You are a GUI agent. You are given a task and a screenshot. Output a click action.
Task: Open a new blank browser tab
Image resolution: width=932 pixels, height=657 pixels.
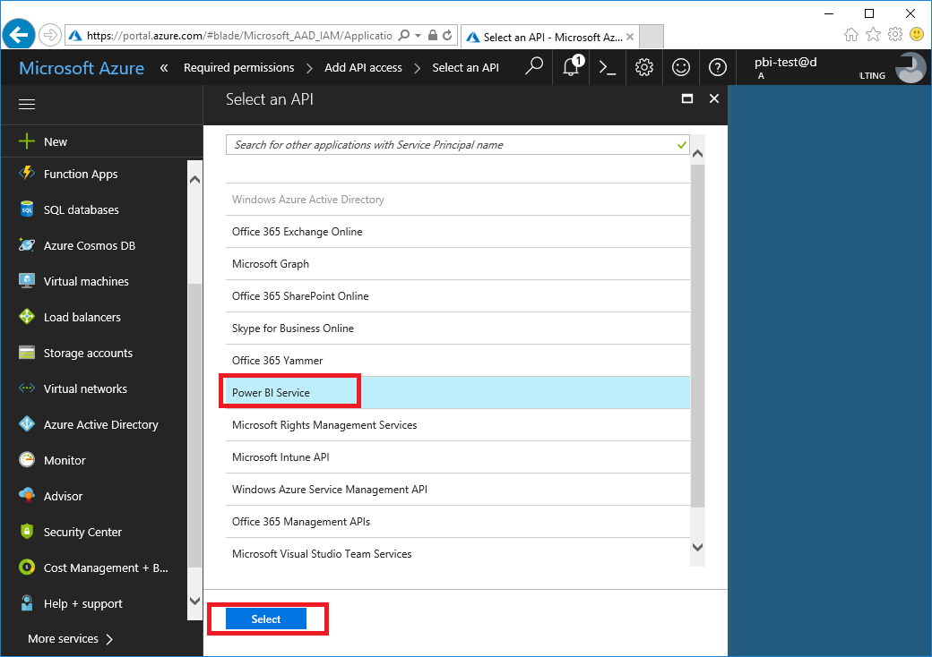(x=652, y=37)
